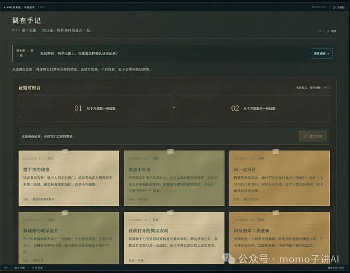Click the '镜中无路' entry in bottom status bar

(20, 268)
